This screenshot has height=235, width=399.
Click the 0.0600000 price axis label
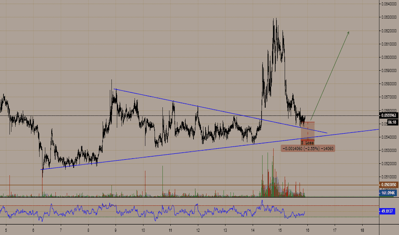(389, 57)
